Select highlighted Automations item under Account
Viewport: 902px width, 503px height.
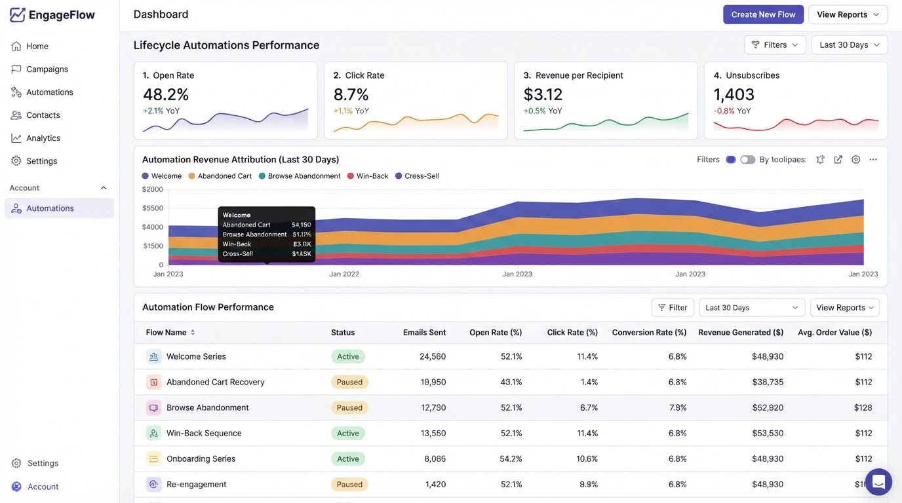click(x=60, y=208)
